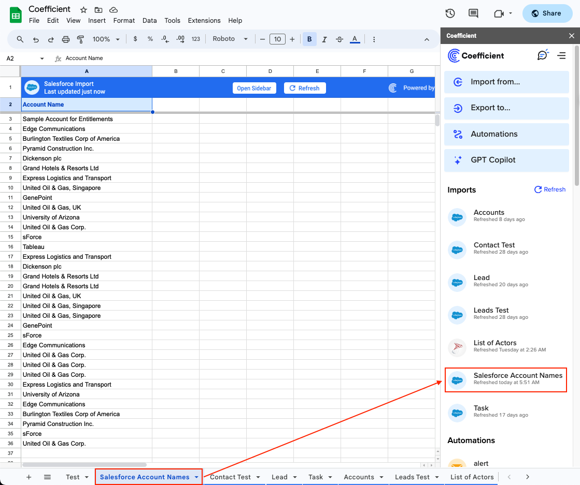Open the Coefficient chat support icon
Image resolution: width=580 pixels, height=485 pixels.
tap(543, 55)
